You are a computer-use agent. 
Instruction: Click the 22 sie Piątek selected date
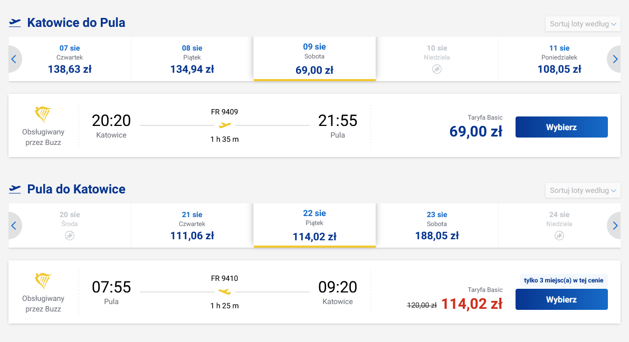pos(314,225)
